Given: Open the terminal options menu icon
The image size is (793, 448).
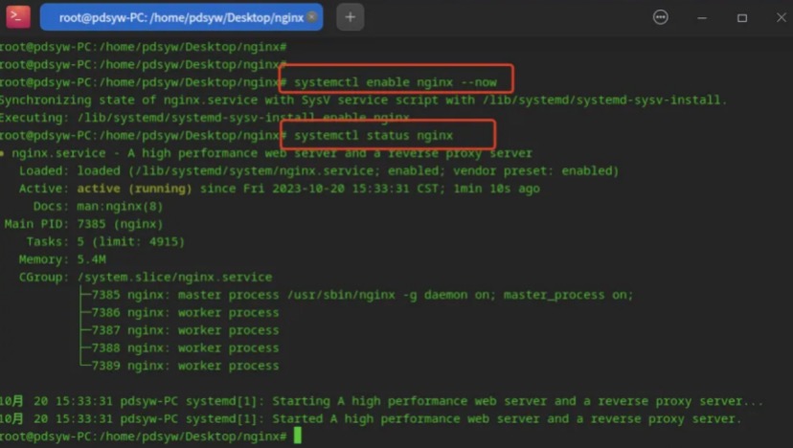Looking at the screenshot, I should pos(661,17).
